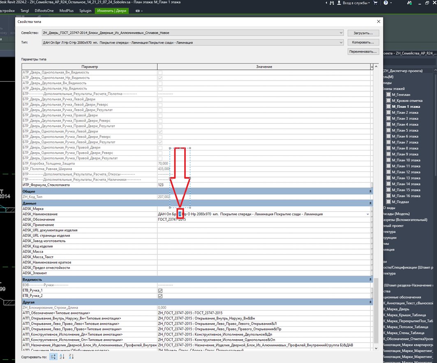The width and height of the screenshot is (437, 363).
Task: Click АТП_Конструктивное_Исполнение_Дп value cell
Action: coord(264,334)
